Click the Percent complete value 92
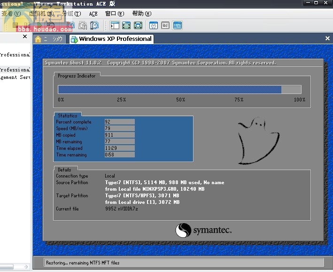 click(x=120, y=122)
